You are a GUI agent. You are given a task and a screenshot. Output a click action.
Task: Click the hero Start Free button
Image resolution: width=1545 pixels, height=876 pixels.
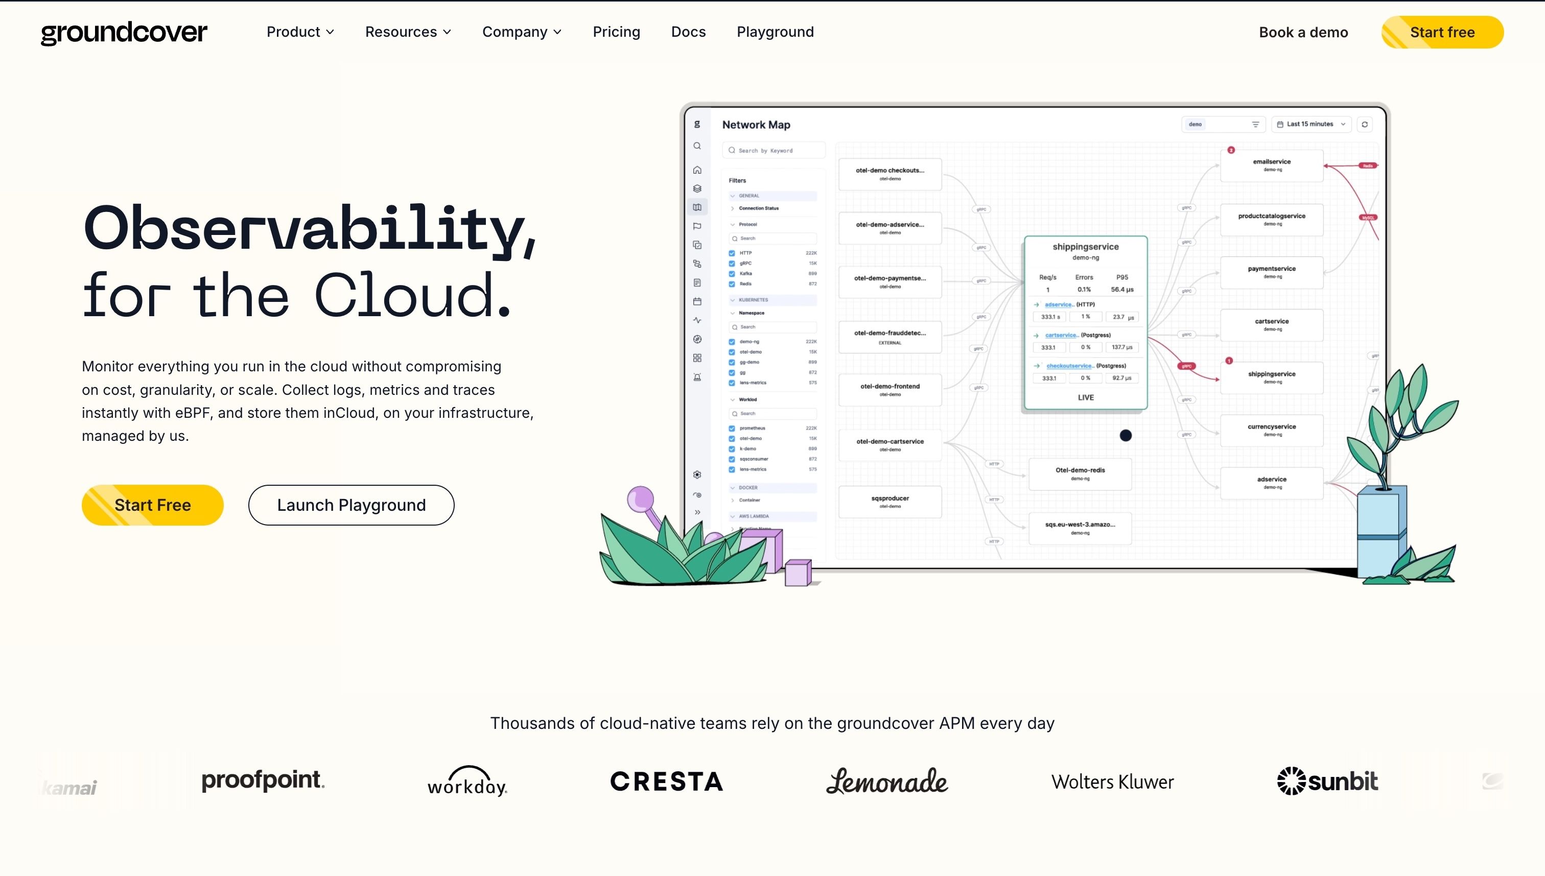point(152,505)
